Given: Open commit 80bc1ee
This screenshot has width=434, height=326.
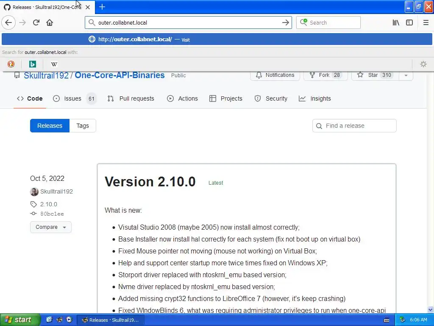Looking at the screenshot, I should [x=52, y=214].
